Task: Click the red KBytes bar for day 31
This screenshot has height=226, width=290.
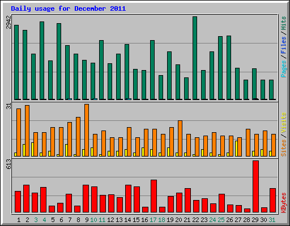Action: point(273,201)
